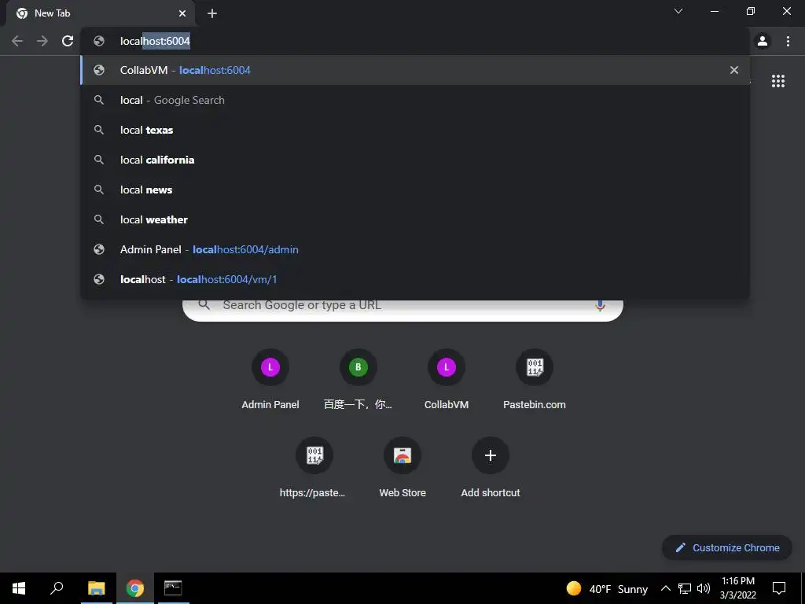Remove the CollabVM suggestion with X
Viewport: 805px width, 604px height.
[734, 70]
